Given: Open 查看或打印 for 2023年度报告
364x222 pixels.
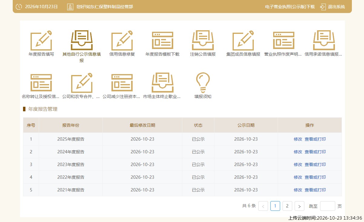Looking at the screenshot, I should [x=315, y=165].
